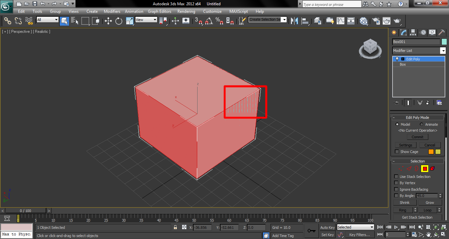This screenshot has height=239, width=449.
Task: Toggle the 3D Snaps icon
Action: [199, 21]
